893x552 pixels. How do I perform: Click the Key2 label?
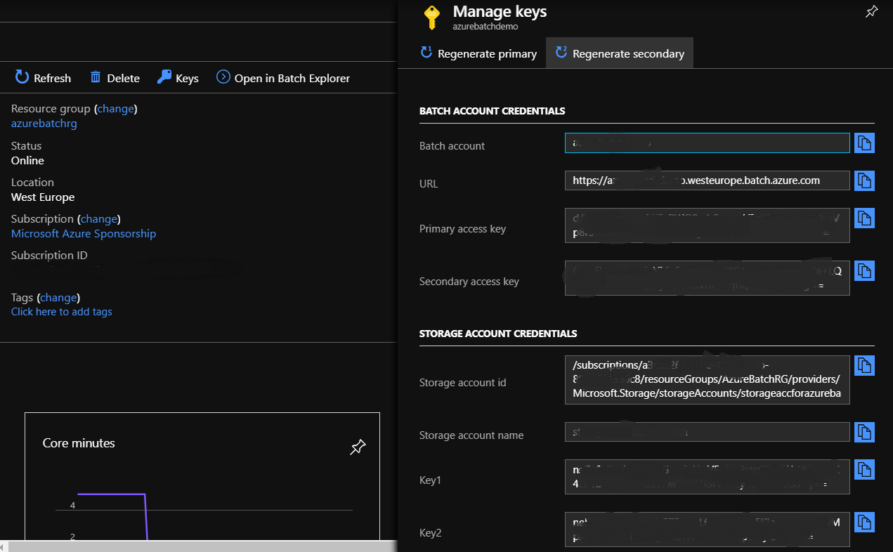click(x=430, y=533)
